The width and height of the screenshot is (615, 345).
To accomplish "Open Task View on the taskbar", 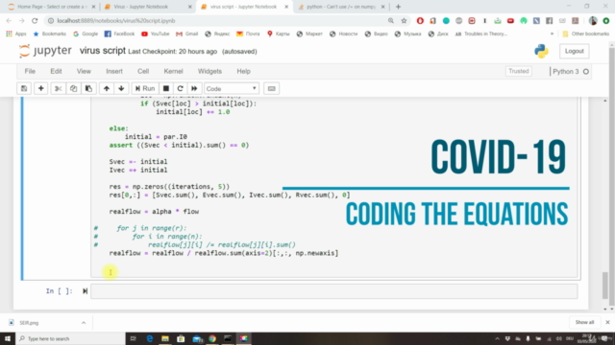I will pos(133,338).
